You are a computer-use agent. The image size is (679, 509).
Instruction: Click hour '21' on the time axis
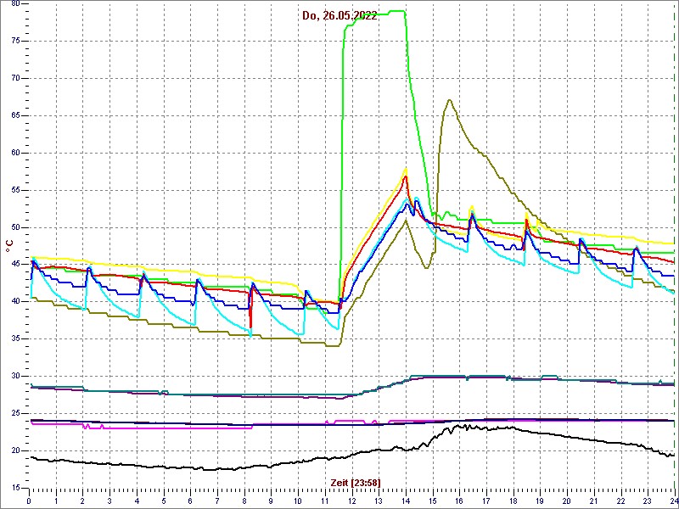point(594,499)
